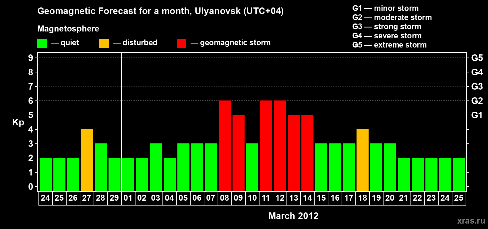Click the red geomagnetic storm legend swatch

coord(181,43)
